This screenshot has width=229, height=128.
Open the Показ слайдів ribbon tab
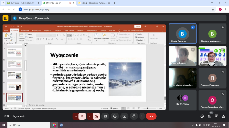tap(69, 31)
